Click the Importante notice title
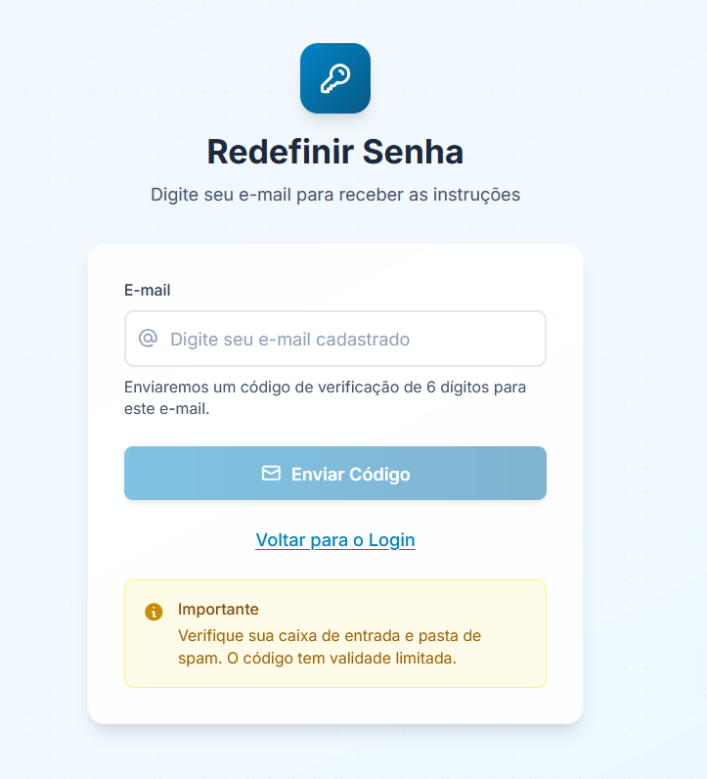The width and height of the screenshot is (707, 779). 218,609
